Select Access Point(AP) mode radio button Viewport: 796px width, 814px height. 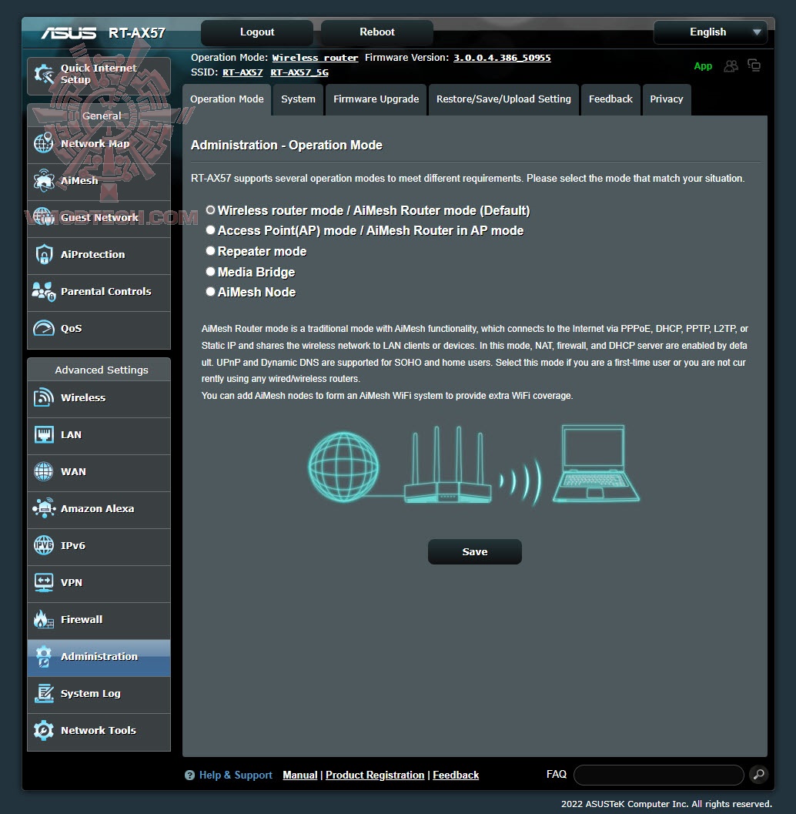point(210,230)
